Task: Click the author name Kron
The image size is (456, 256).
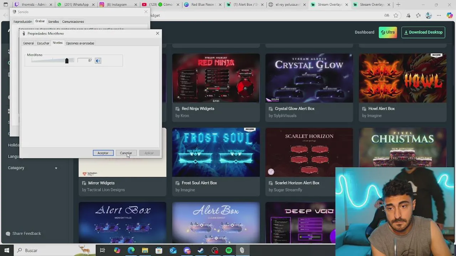Action: (185, 116)
